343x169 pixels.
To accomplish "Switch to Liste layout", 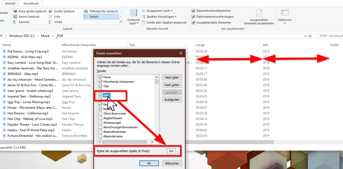I will (x=54, y=17).
